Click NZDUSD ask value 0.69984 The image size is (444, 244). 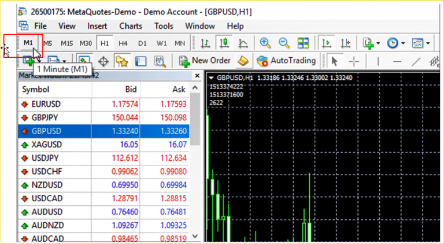[173, 185]
